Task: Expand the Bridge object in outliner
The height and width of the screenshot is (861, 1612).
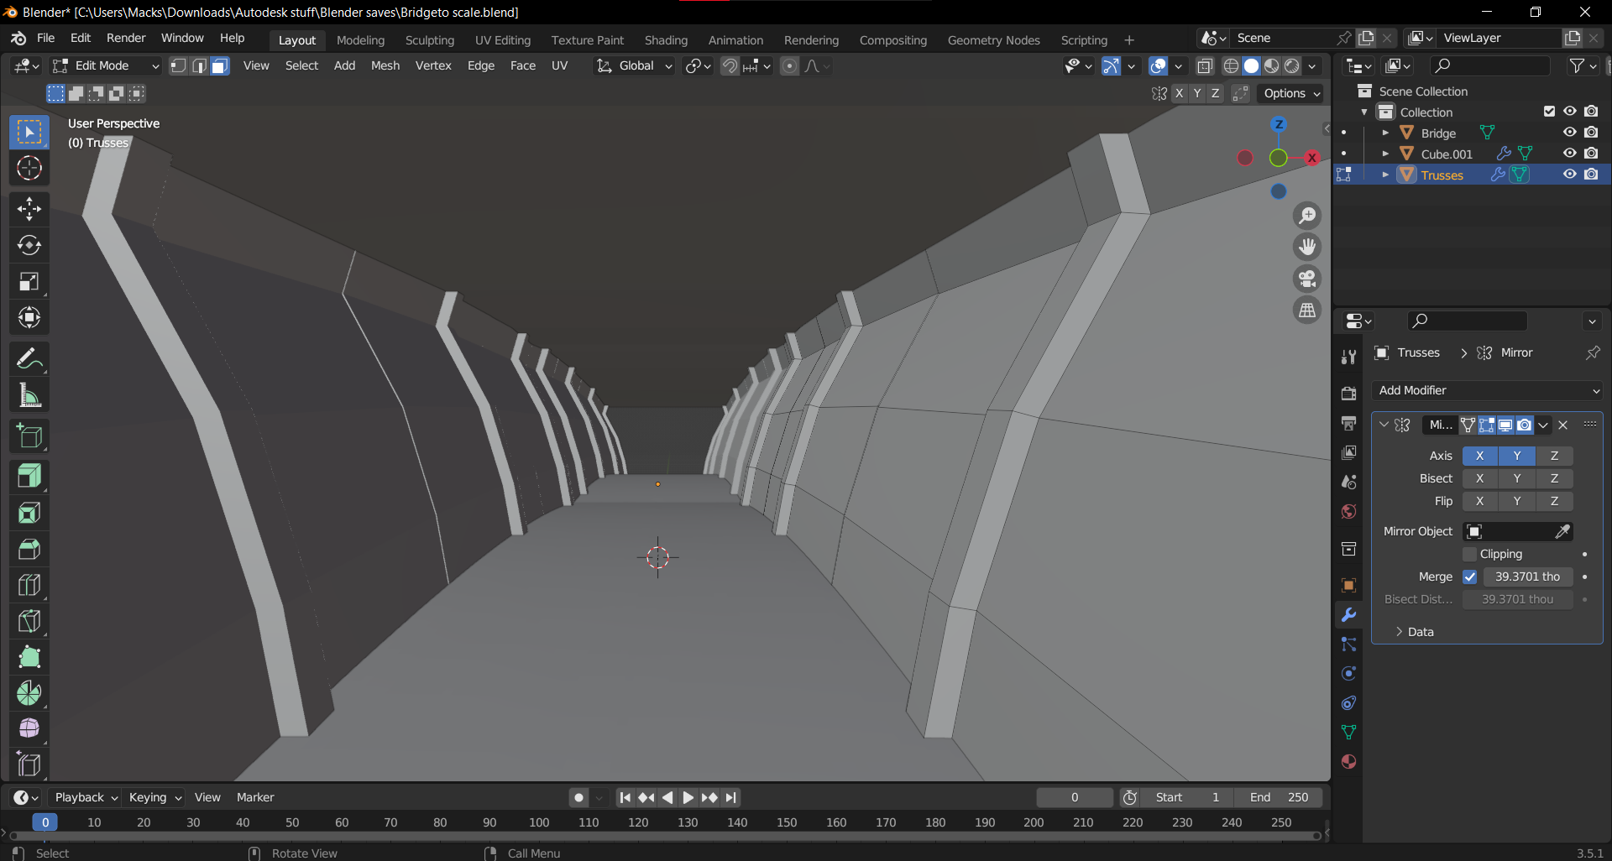Action: pyautogui.click(x=1385, y=133)
